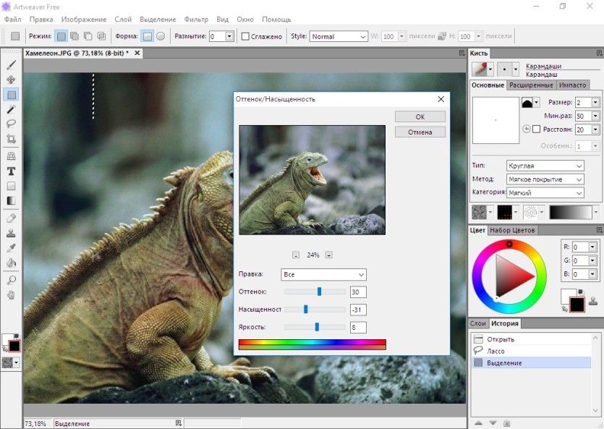This screenshot has height=429, width=604.
Task: Zoom out the dialog preview
Action: pyautogui.click(x=295, y=255)
